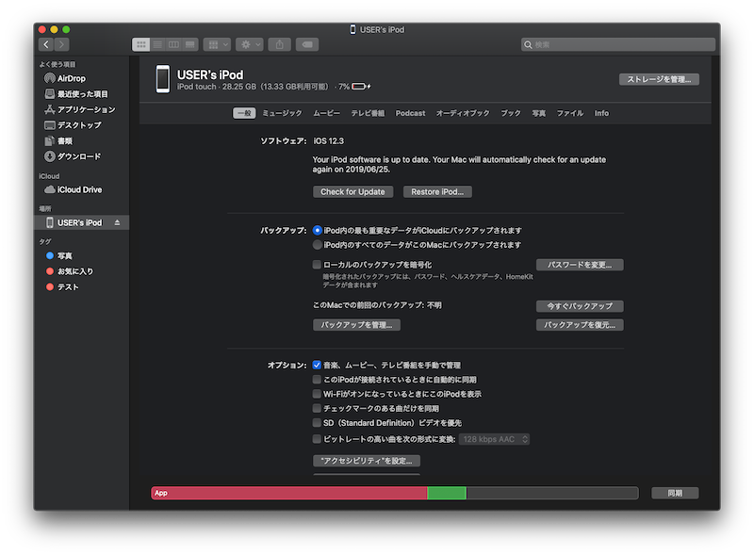The image size is (754, 555).
Task: Switch Finder to column view
Action: click(x=173, y=44)
